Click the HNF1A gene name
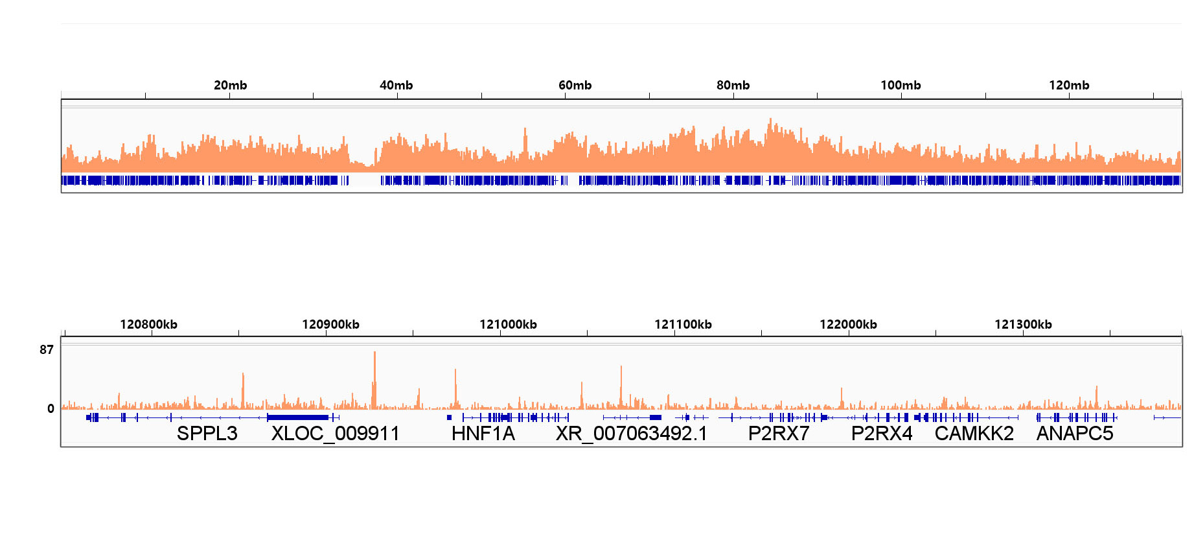 [483, 433]
